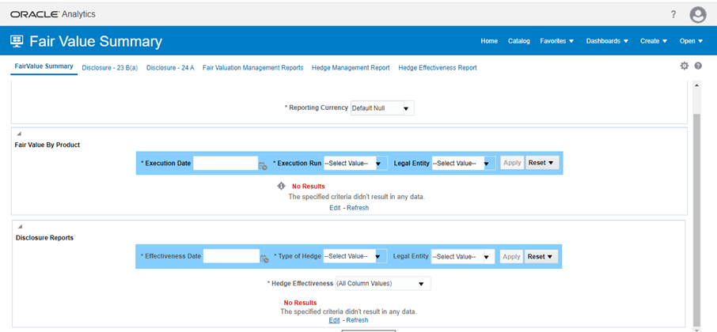The height and width of the screenshot is (332, 717).
Task: Switch to Disclosure - 24 A tab
Action: [x=170, y=68]
